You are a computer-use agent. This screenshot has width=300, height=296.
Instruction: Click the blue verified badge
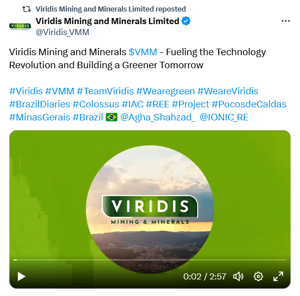(186, 21)
